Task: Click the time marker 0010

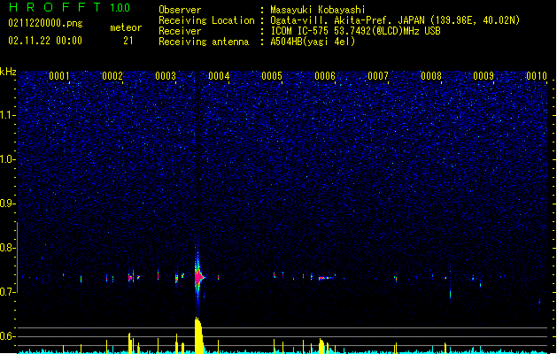Action: 537,76
